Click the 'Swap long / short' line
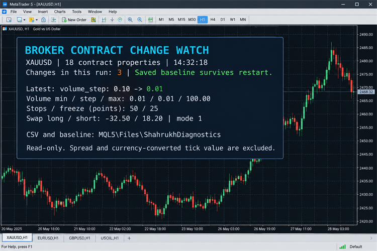The image size is (377, 251). 114,118
